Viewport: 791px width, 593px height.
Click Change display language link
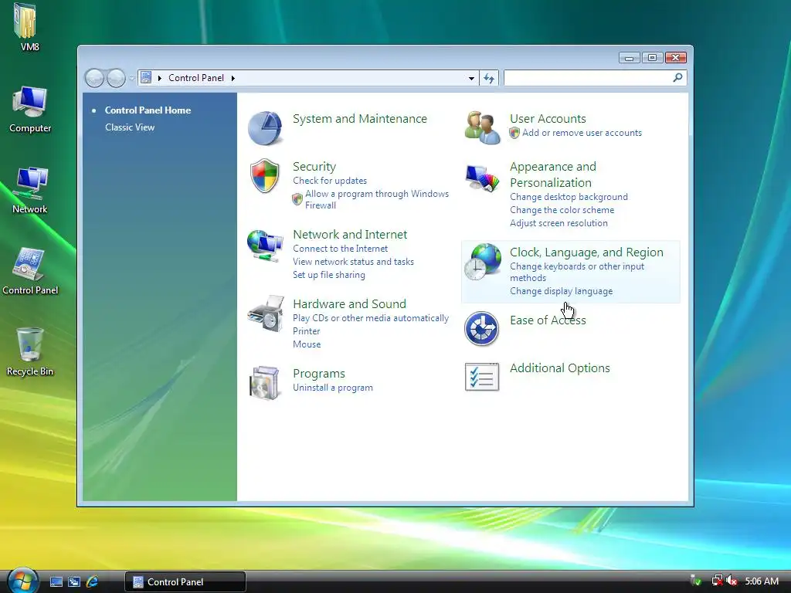[561, 291]
